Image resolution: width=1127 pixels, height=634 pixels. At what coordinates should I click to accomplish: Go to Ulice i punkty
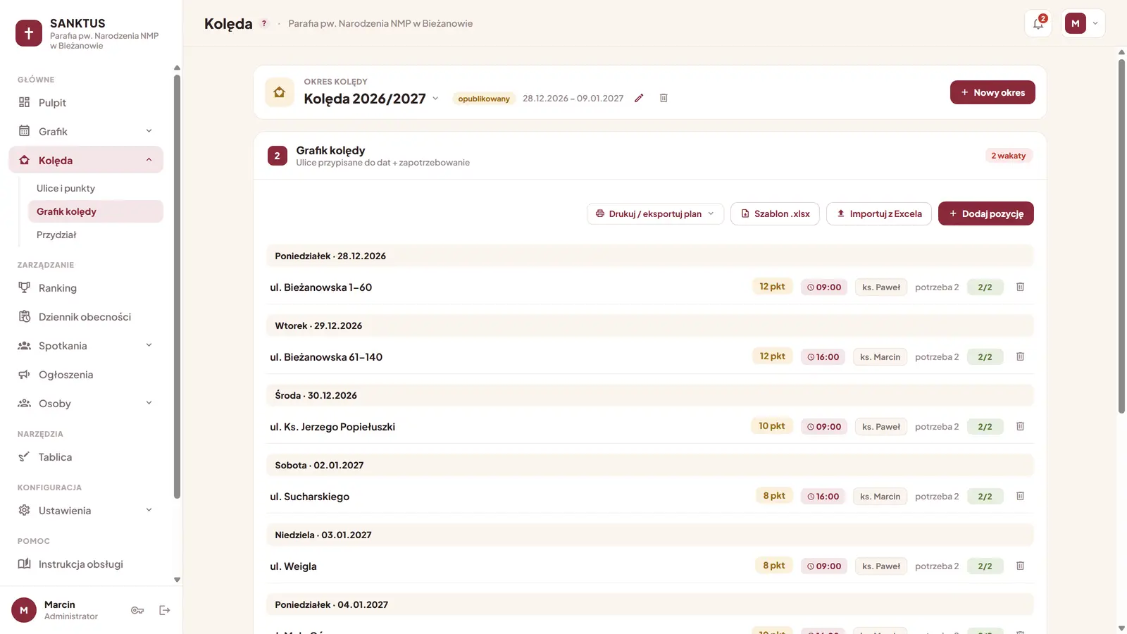pos(95,188)
